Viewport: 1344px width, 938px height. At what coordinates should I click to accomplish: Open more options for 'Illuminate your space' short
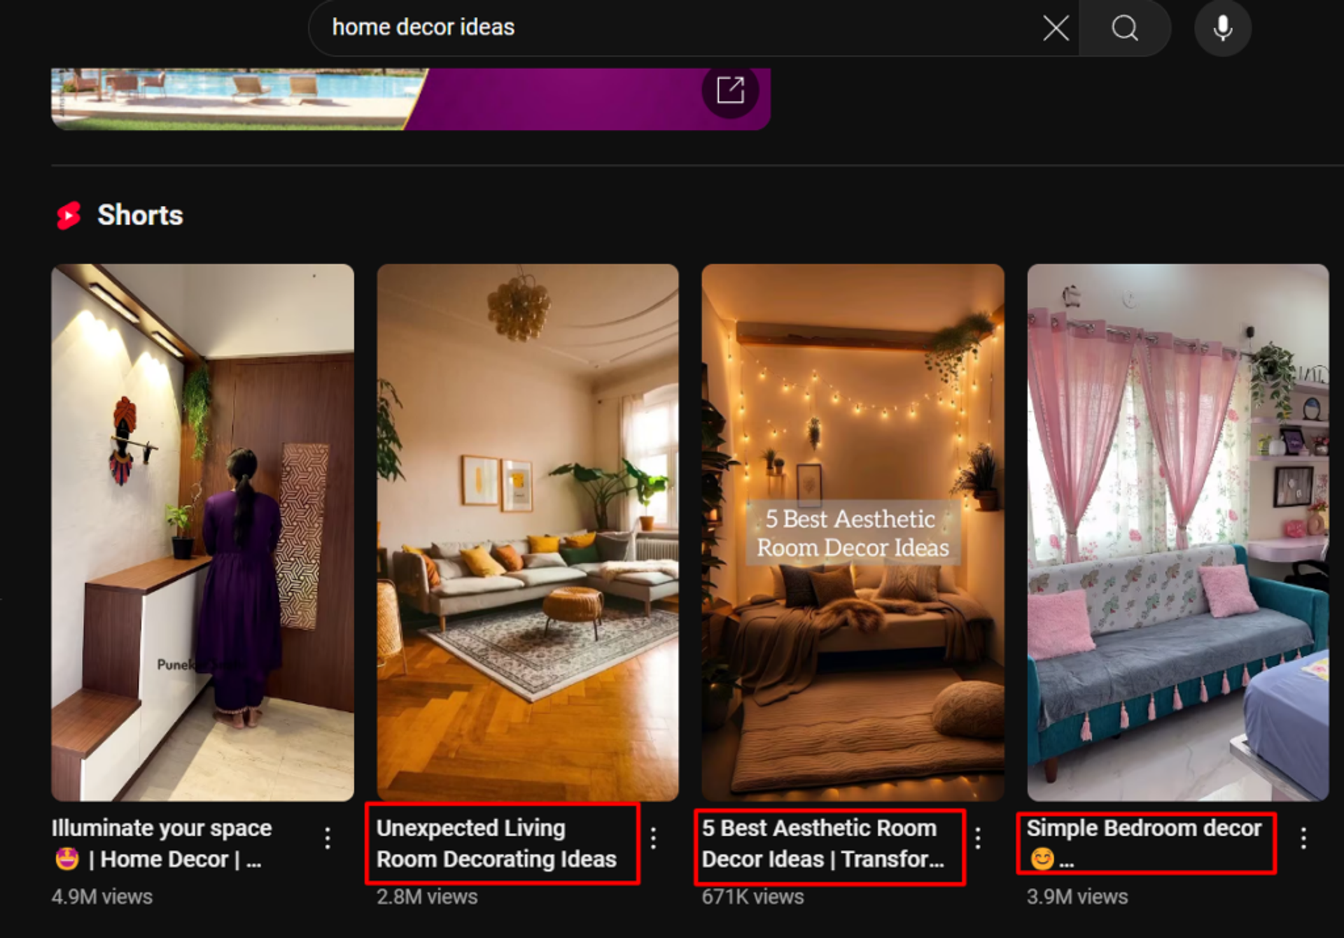pyautogui.click(x=328, y=838)
